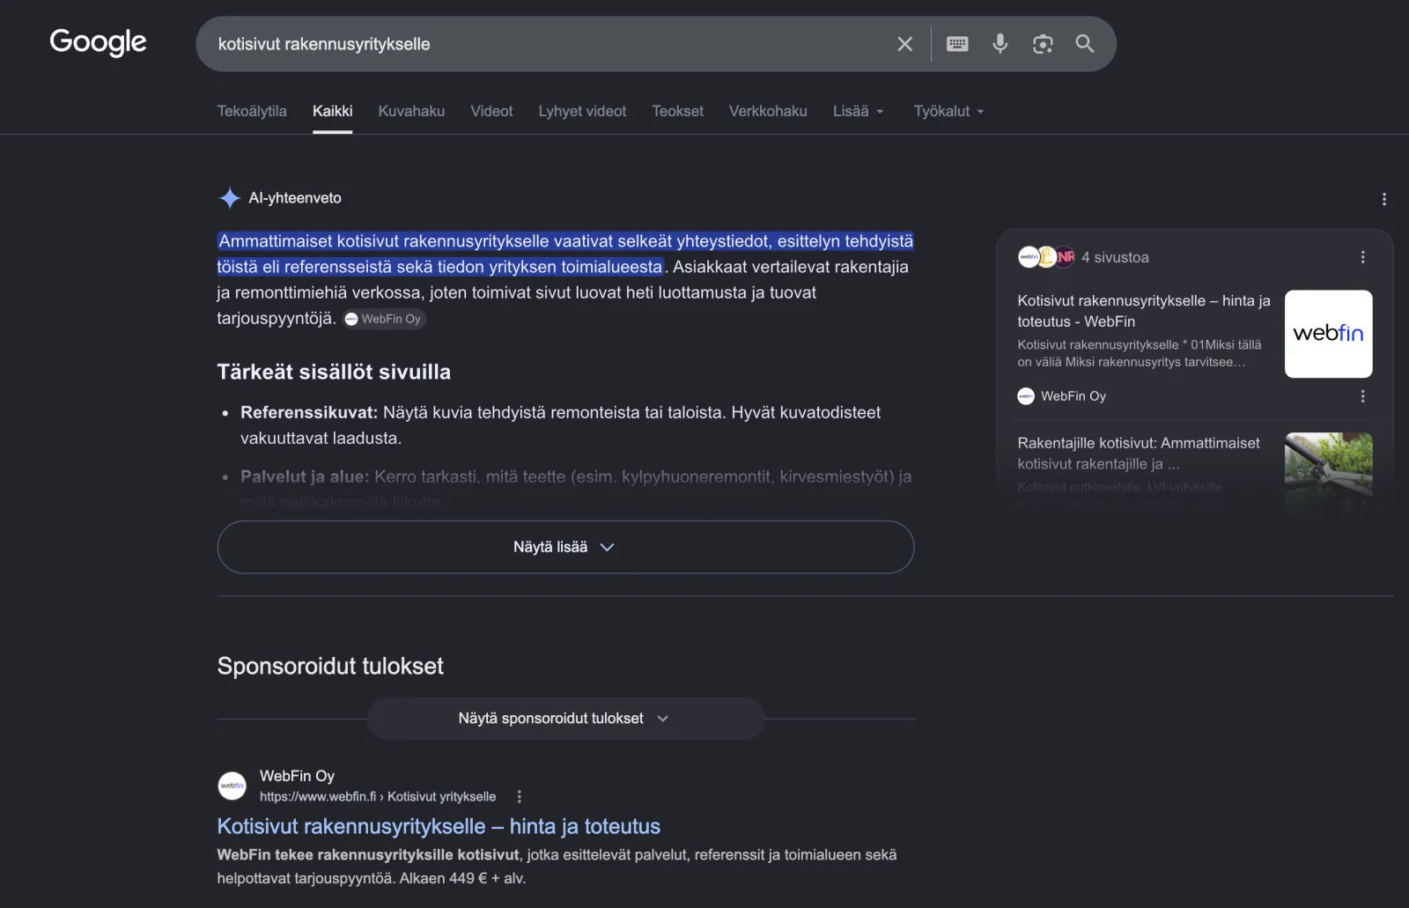The width and height of the screenshot is (1409, 908).
Task: Click stacked source favicons by 4 sivustoa
Action: (x=1046, y=257)
